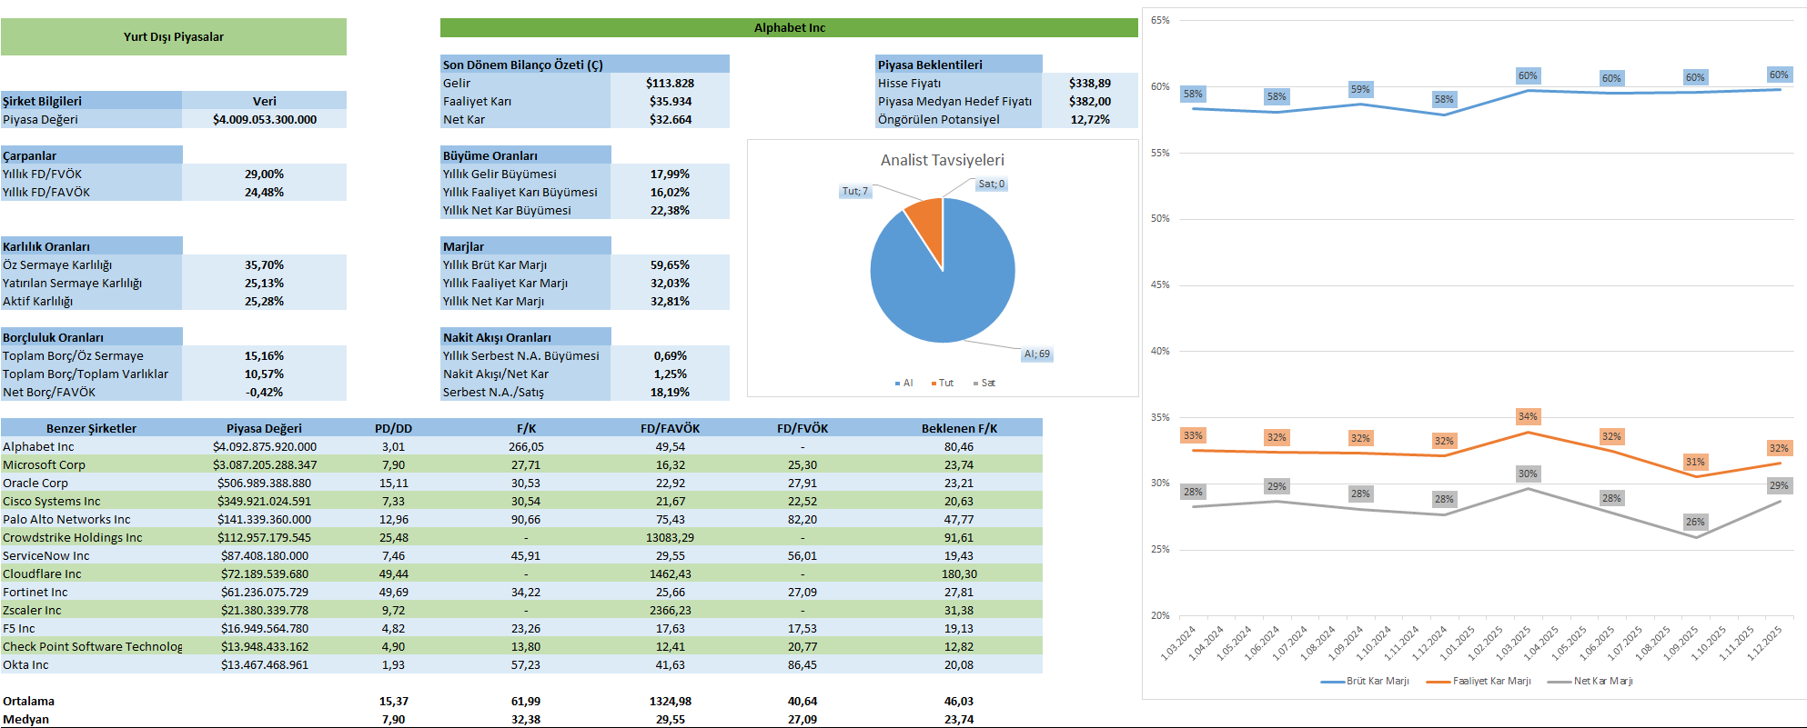Select the green 'Alphabet Inc' title banner
1807x728 pixels.
coord(789,28)
